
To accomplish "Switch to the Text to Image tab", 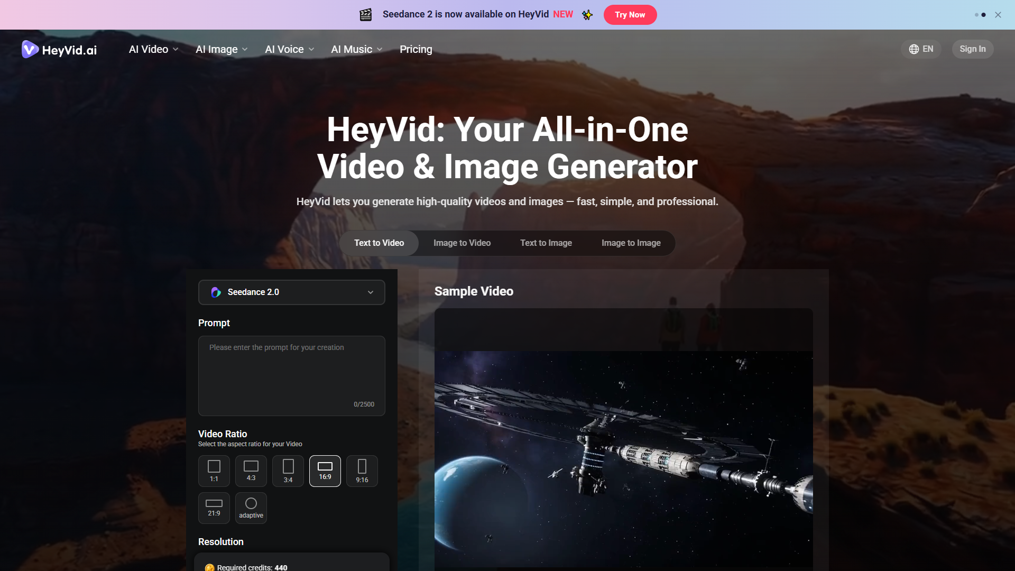I will click(x=546, y=243).
